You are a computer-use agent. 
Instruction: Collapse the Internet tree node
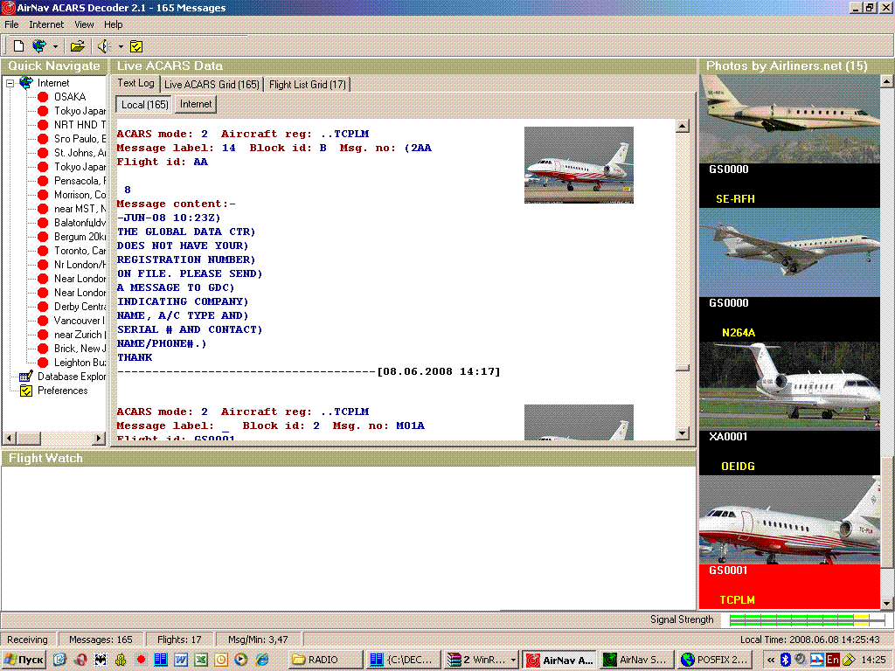point(10,83)
